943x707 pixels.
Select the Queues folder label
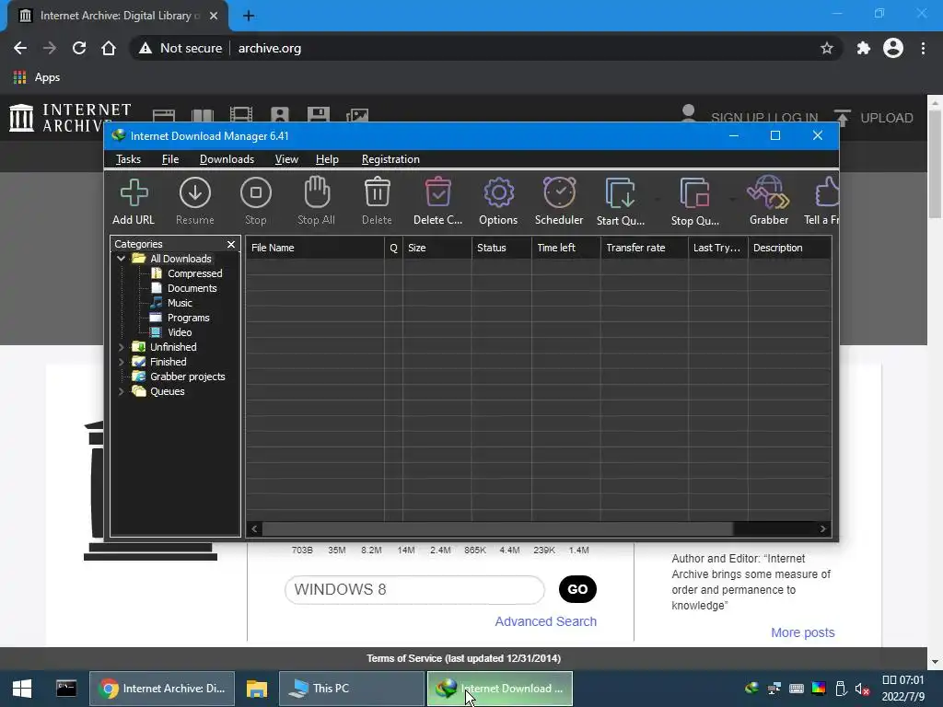[168, 391]
